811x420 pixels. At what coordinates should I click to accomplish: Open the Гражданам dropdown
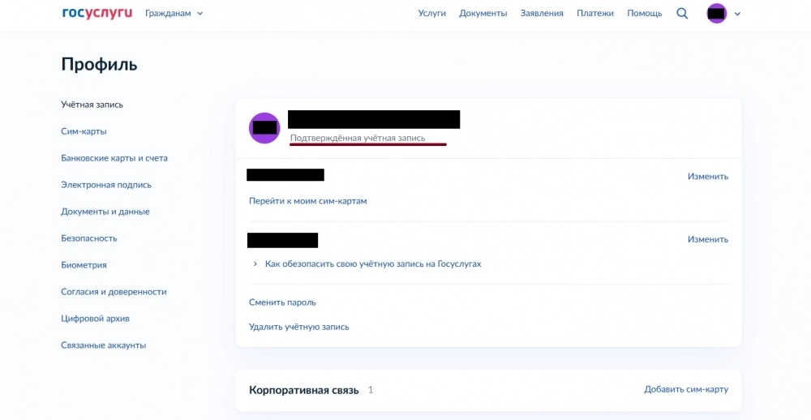[174, 14]
